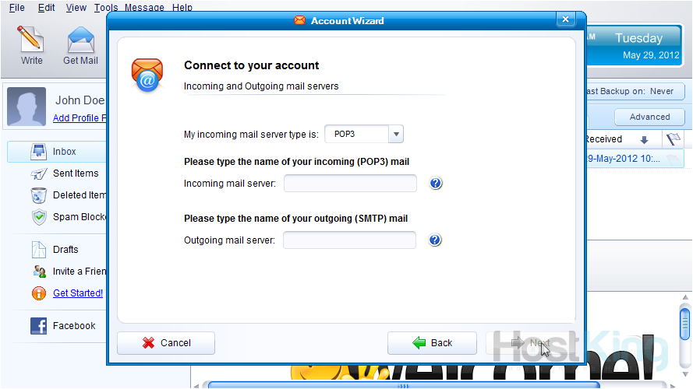Screen dimensions: 693x389
Task: Click the John Doe profile picture
Action: pos(27,107)
